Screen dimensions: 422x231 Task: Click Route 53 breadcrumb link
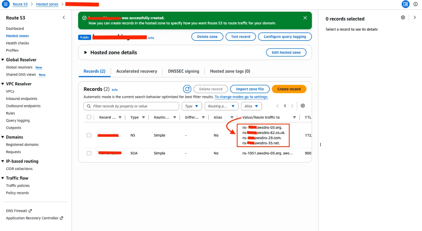click(x=20, y=4)
